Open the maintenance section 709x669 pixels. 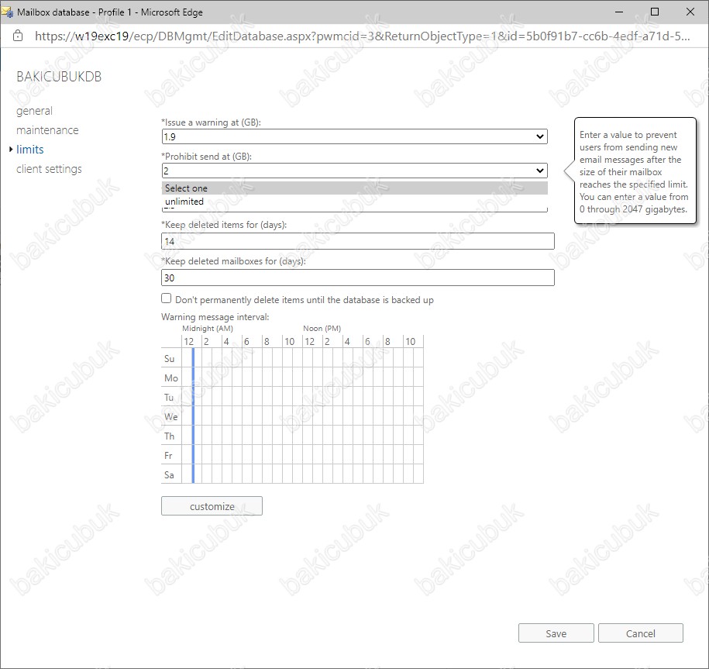pos(47,130)
